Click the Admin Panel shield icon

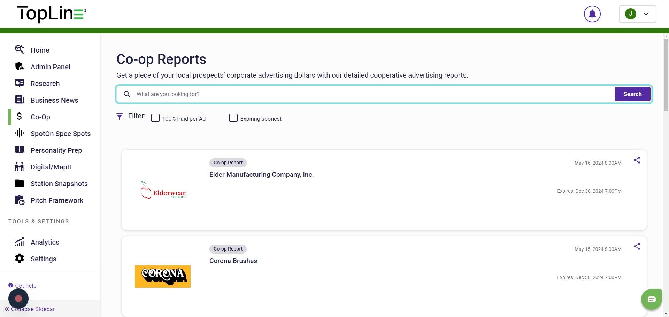(x=20, y=66)
